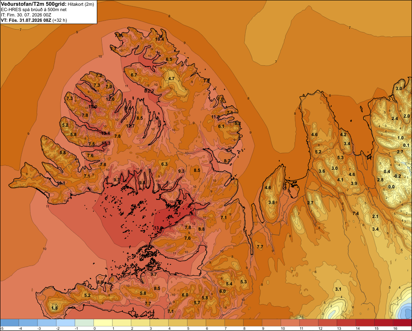The image size is (412, 331).
Task: Click the '2.4' temperature label on the map
Action: (x=395, y=118)
